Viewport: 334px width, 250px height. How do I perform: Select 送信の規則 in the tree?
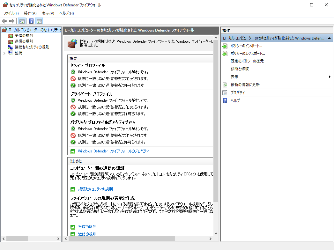click(x=24, y=41)
